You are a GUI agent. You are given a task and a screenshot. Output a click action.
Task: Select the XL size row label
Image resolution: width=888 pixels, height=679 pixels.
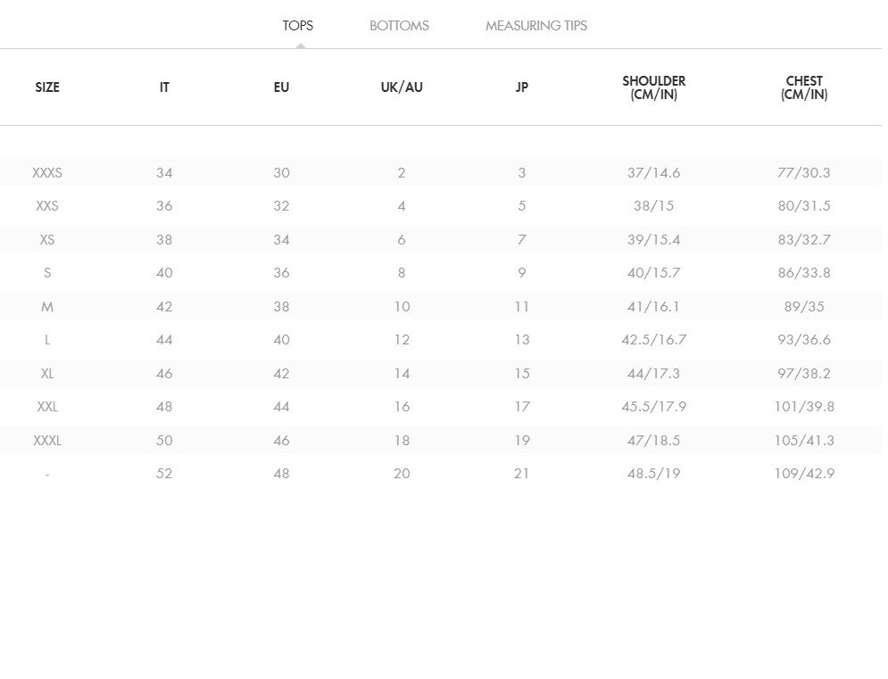point(47,374)
